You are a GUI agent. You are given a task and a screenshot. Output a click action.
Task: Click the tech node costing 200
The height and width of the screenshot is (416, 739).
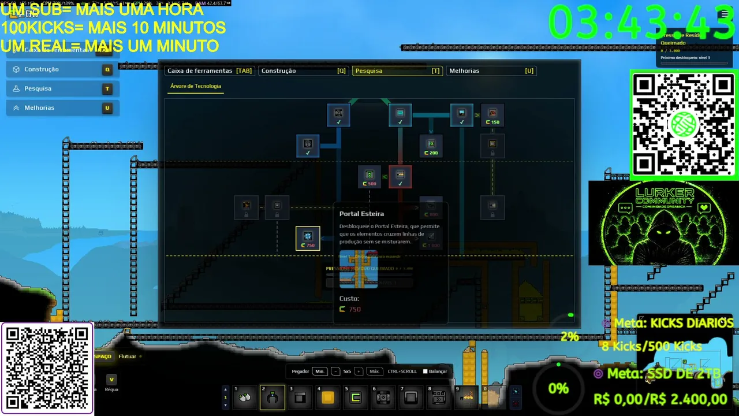431,146
